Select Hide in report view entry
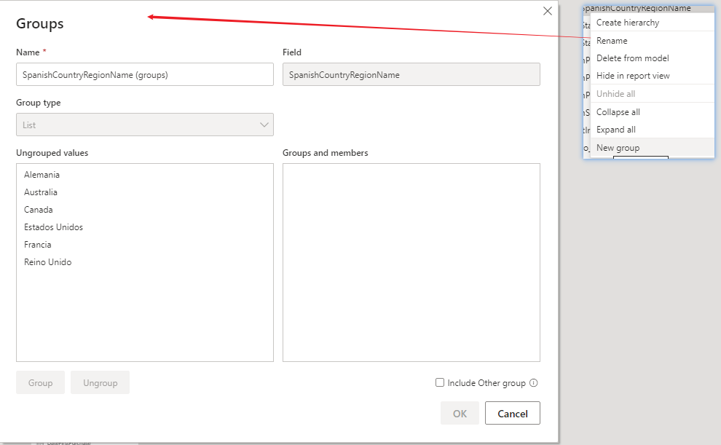The height and width of the screenshot is (445, 721). pyautogui.click(x=652, y=76)
